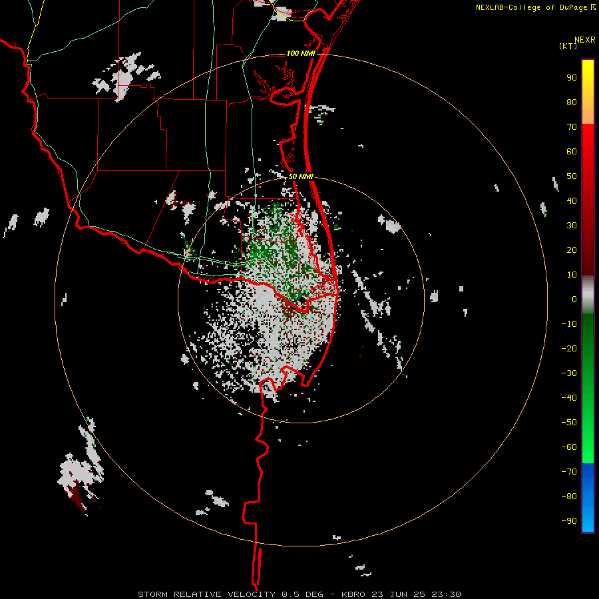Click the 90 value on velocity scale
599x599 pixels.
point(572,78)
